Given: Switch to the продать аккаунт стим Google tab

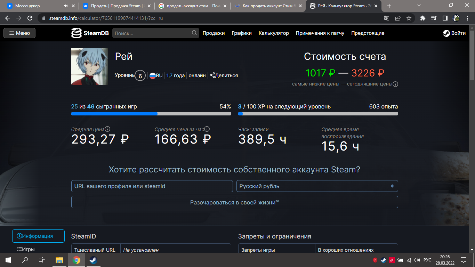Looking at the screenshot, I should click(x=192, y=6).
